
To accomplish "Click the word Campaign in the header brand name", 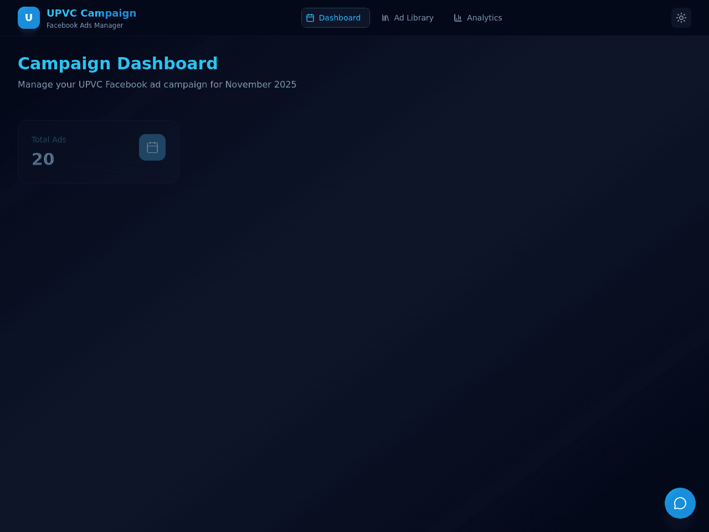I will pos(109,13).
